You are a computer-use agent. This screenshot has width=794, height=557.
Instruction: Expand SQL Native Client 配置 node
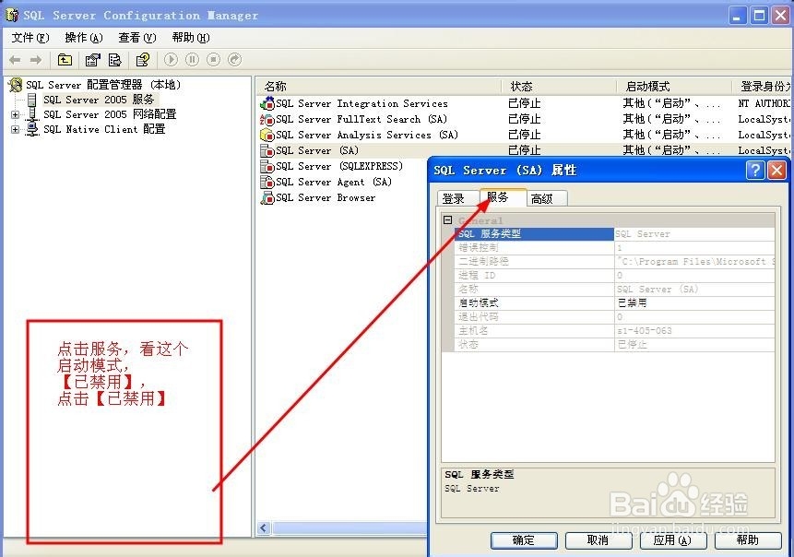15,130
